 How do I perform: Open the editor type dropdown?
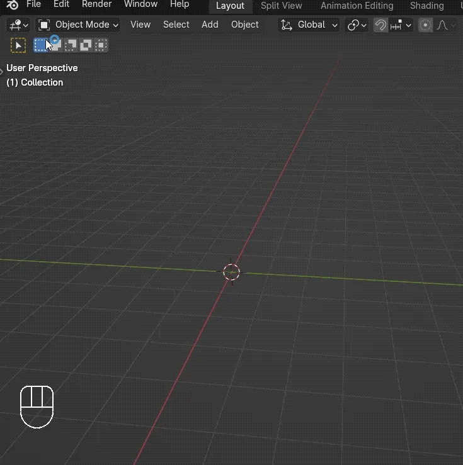pyautogui.click(x=18, y=25)
